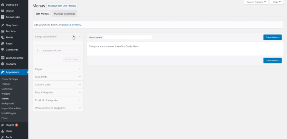Open the Customize submenu item

coord(7,89)
